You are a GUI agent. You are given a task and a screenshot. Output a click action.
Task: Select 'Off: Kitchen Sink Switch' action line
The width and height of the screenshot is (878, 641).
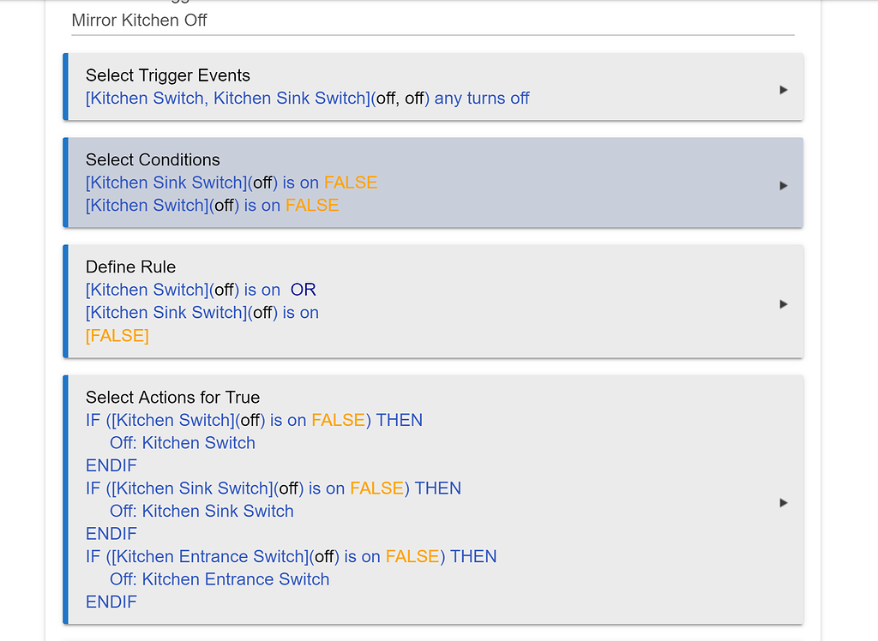pyautogui.click(x=201, y=511)
